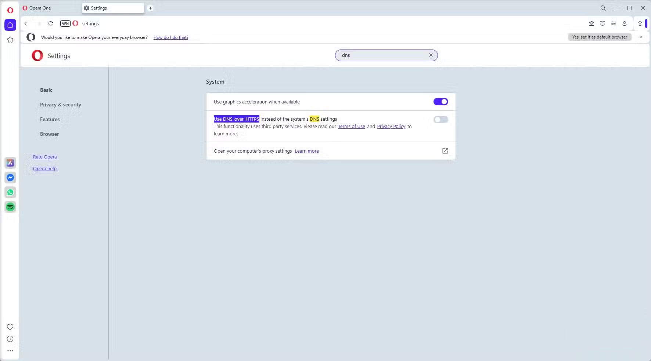Image resolution: width=651 pixels, height=361 pixels.
Task: Reload the settings page
Action: 51,23
